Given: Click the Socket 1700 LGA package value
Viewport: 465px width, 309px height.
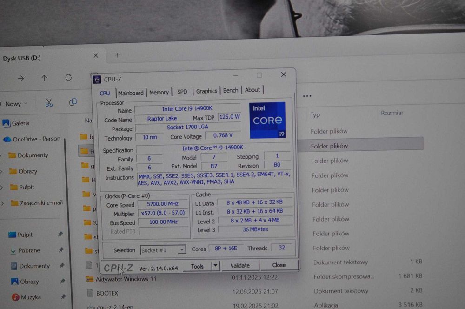Looking at the screenshot, I should click(187, 128).
